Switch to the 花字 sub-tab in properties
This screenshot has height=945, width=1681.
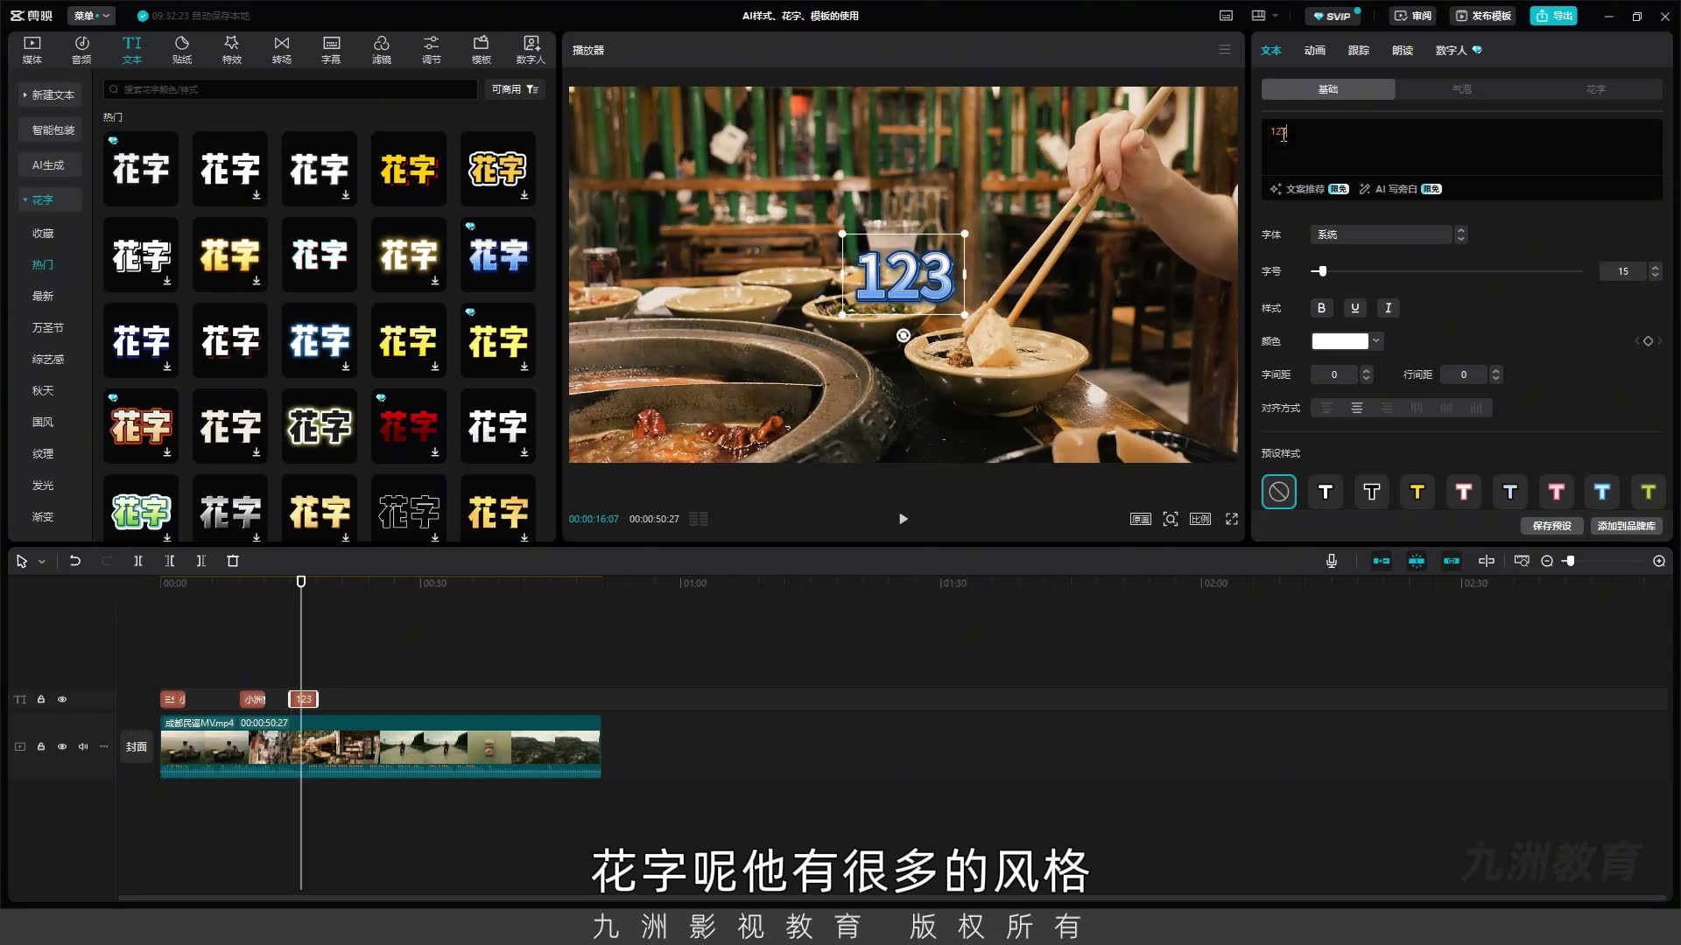[x=1596, y=89]
